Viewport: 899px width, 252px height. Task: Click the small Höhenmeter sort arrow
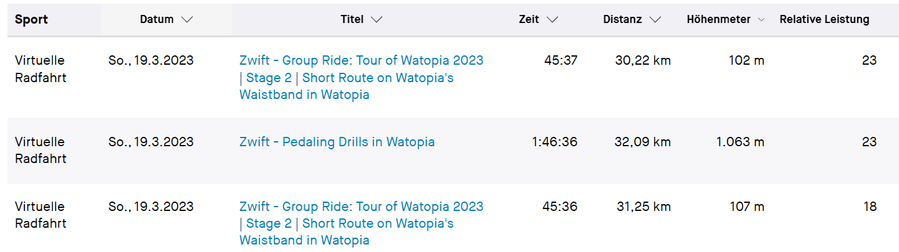coord(761,20)
